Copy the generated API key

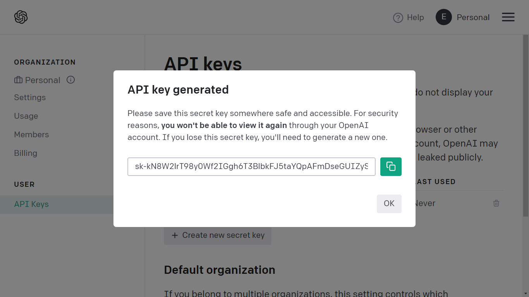click(391, 167)
